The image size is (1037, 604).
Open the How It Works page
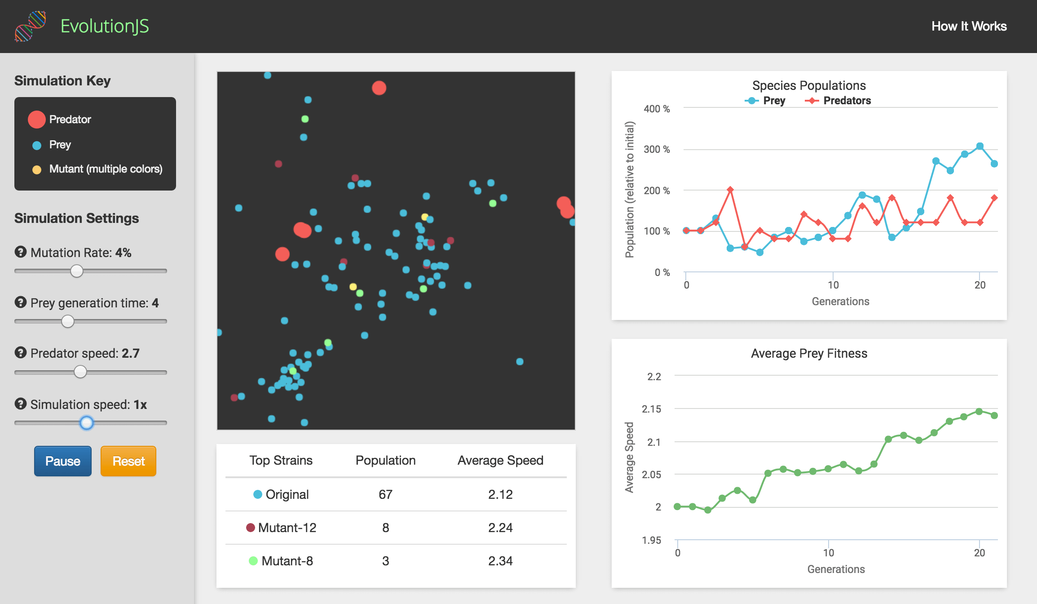click(969, 27)
